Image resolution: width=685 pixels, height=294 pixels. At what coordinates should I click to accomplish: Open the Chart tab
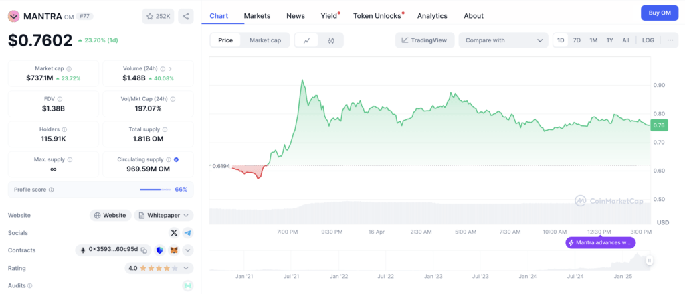219,16
